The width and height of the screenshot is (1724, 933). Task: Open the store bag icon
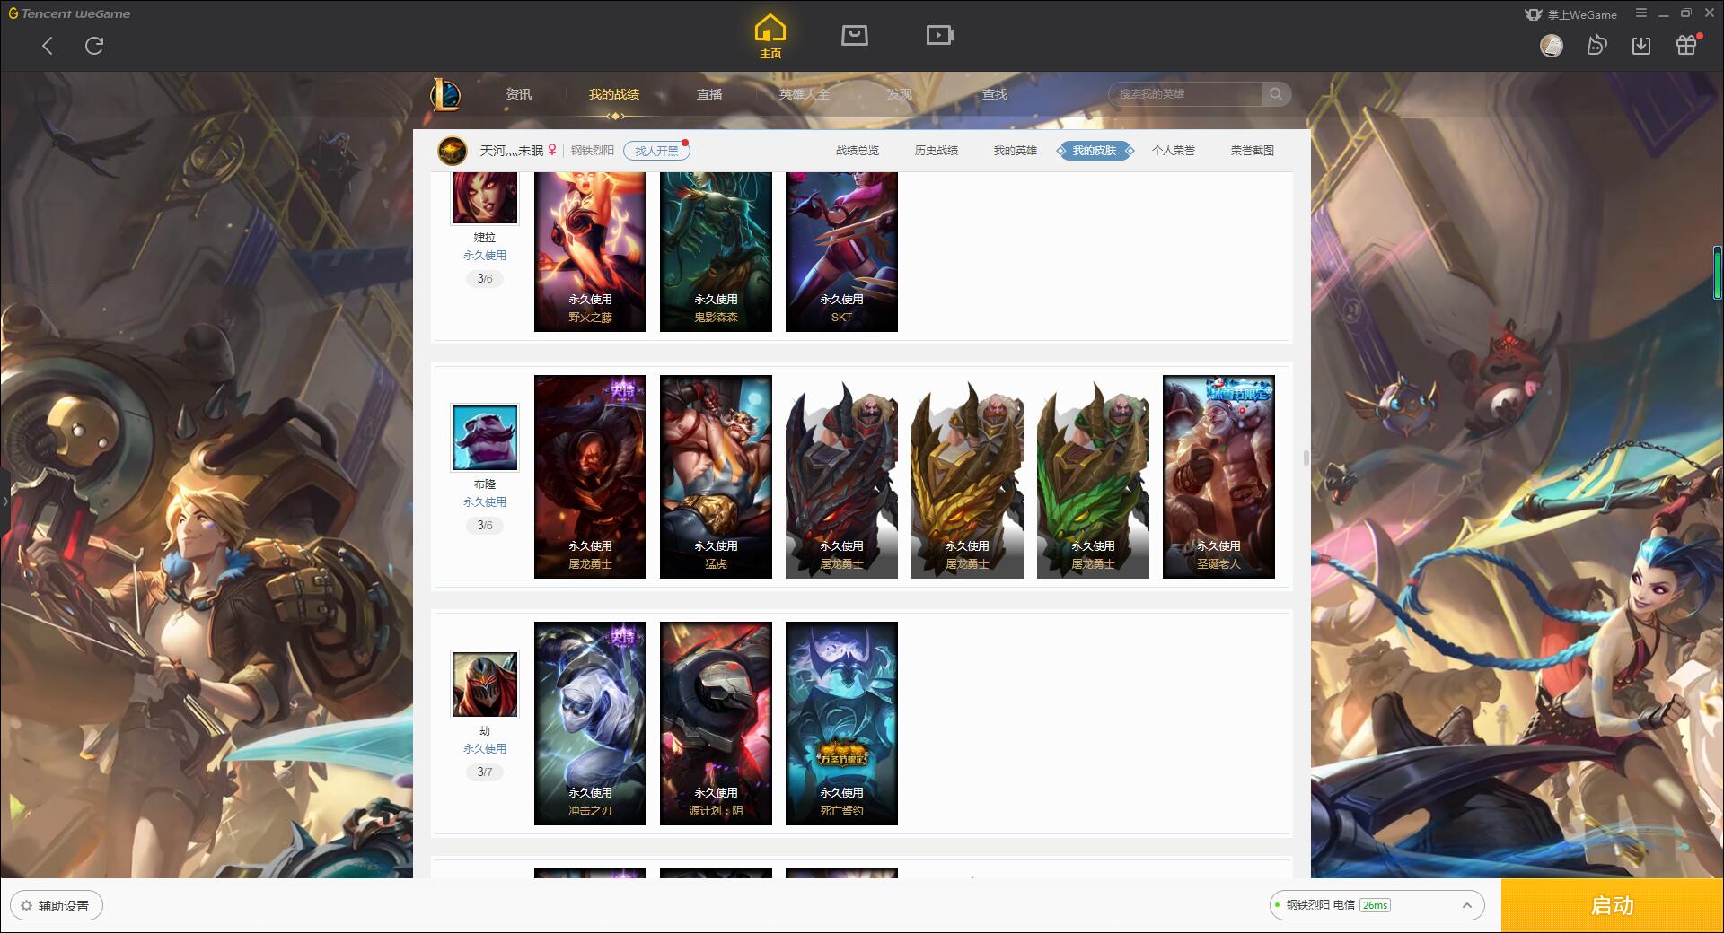pos(854,35)
